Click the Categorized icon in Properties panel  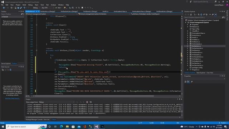pos(185,82)
